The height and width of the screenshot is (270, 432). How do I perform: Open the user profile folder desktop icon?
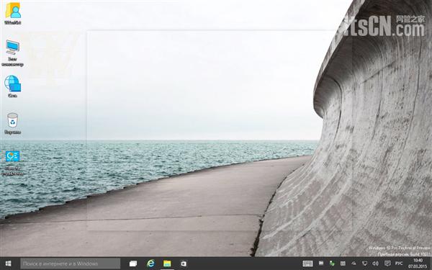[x=13, y=13]
